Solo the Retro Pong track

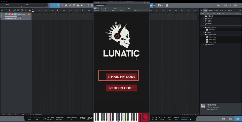[x=9, y=14]
